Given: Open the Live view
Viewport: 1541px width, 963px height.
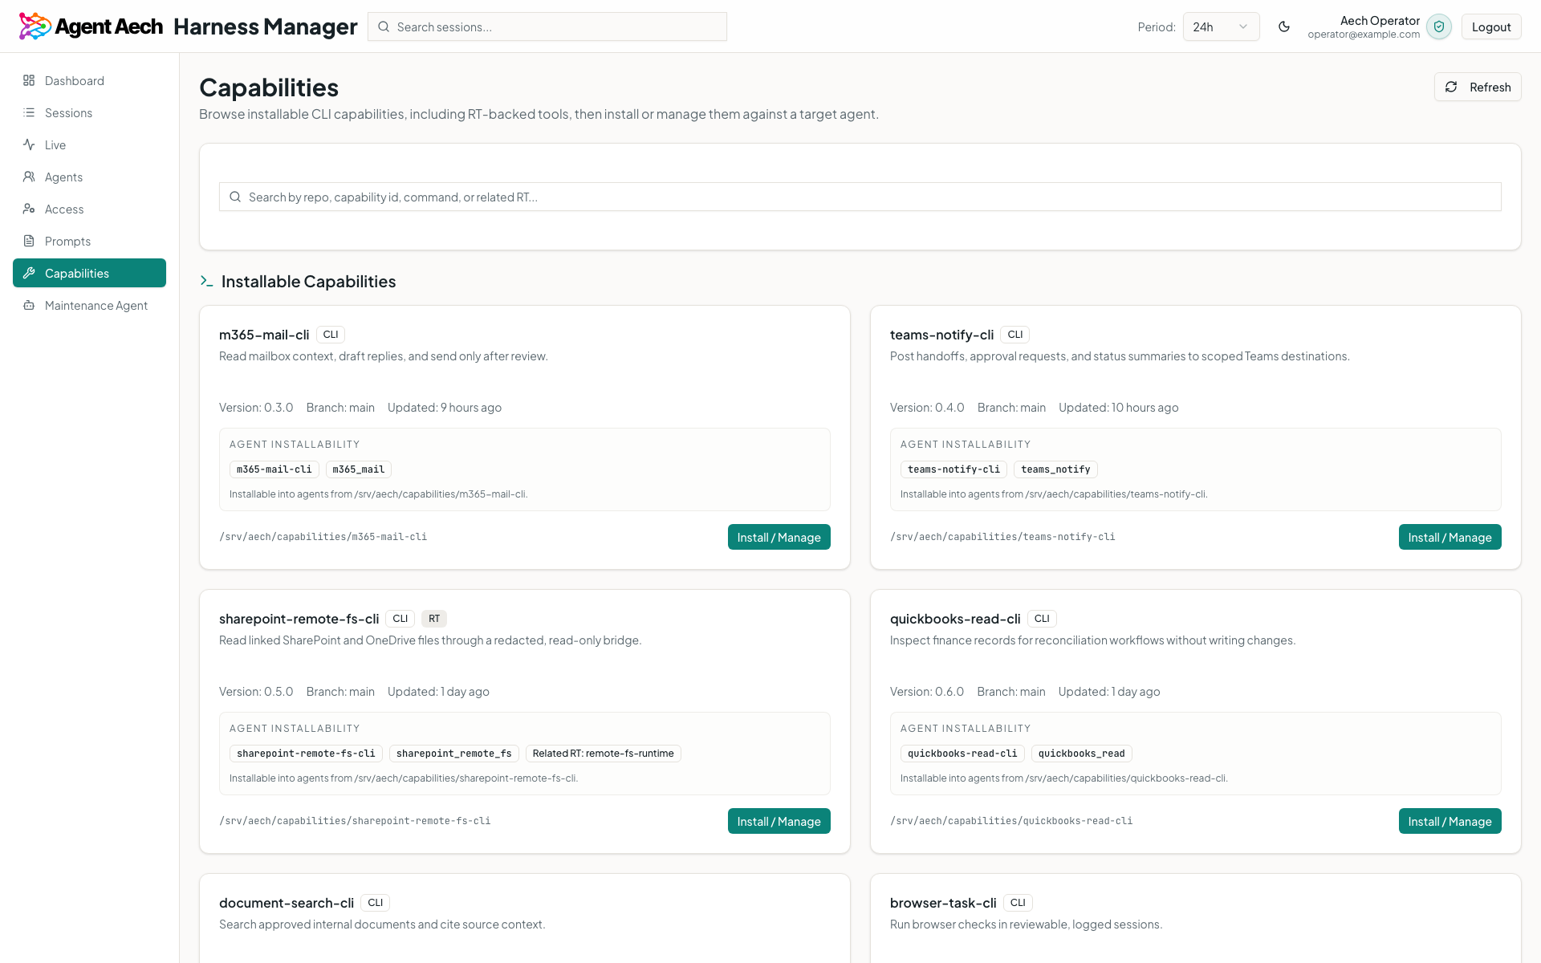Looking at the screenshot, I should [x=89, y=144].
